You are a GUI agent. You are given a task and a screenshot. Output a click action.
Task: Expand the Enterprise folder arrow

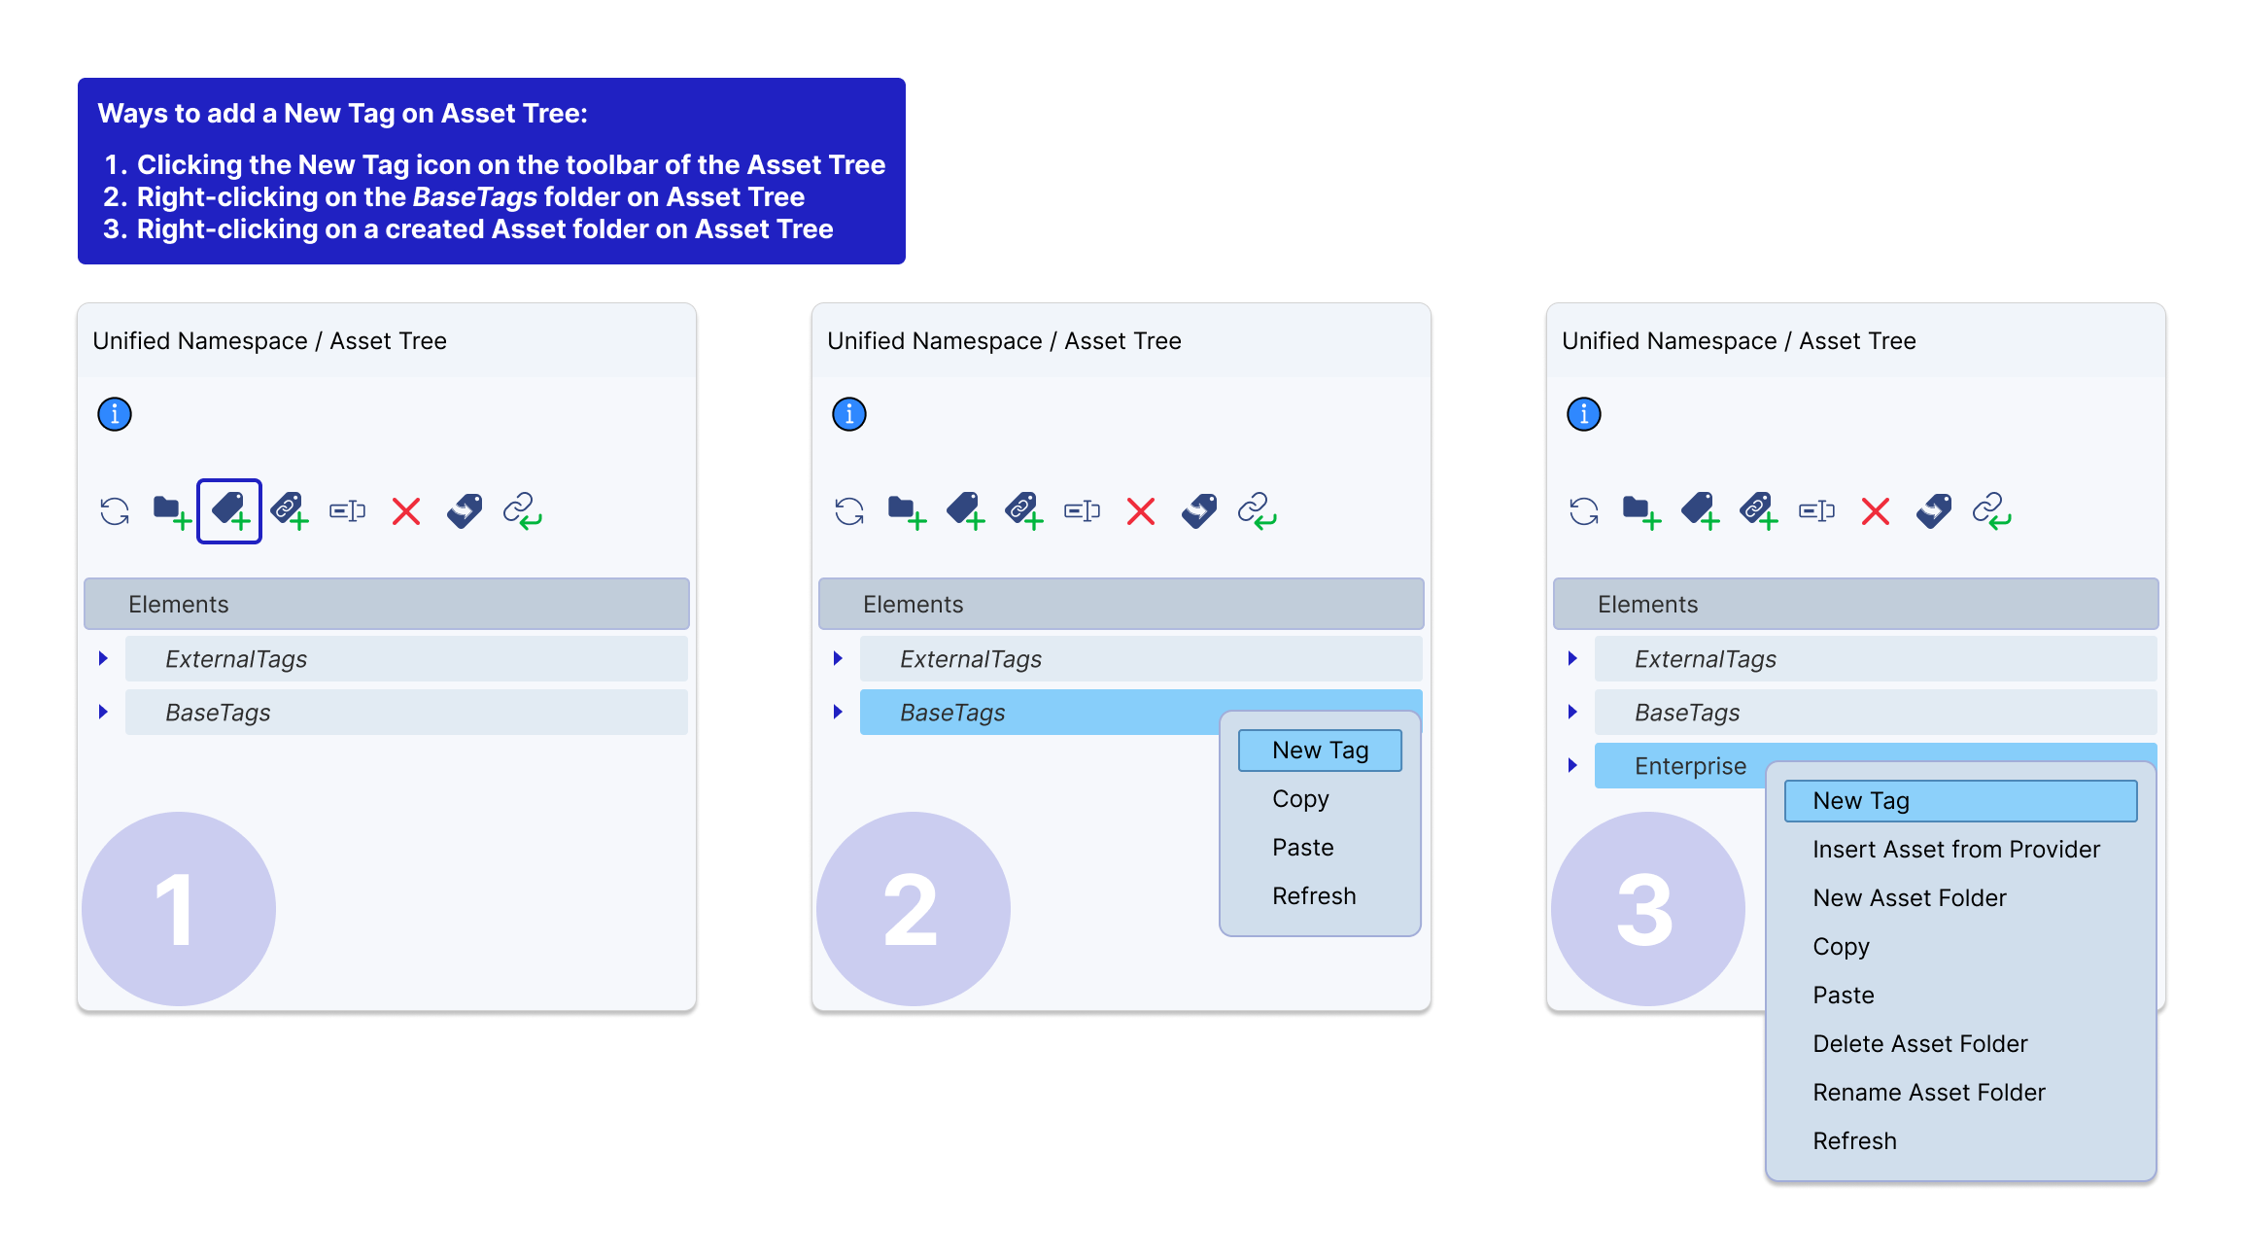coord(1572,765)
